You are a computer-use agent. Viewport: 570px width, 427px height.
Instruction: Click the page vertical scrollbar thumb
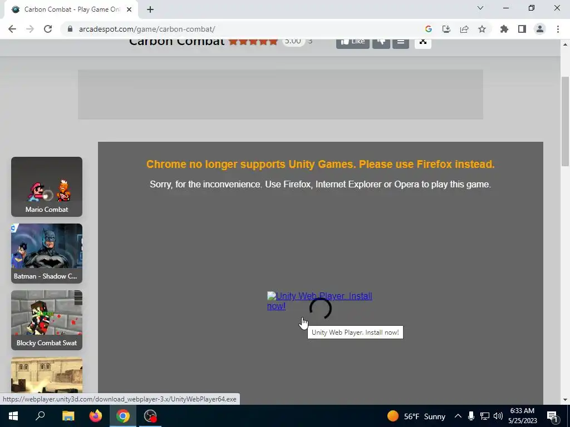[565, 122]
